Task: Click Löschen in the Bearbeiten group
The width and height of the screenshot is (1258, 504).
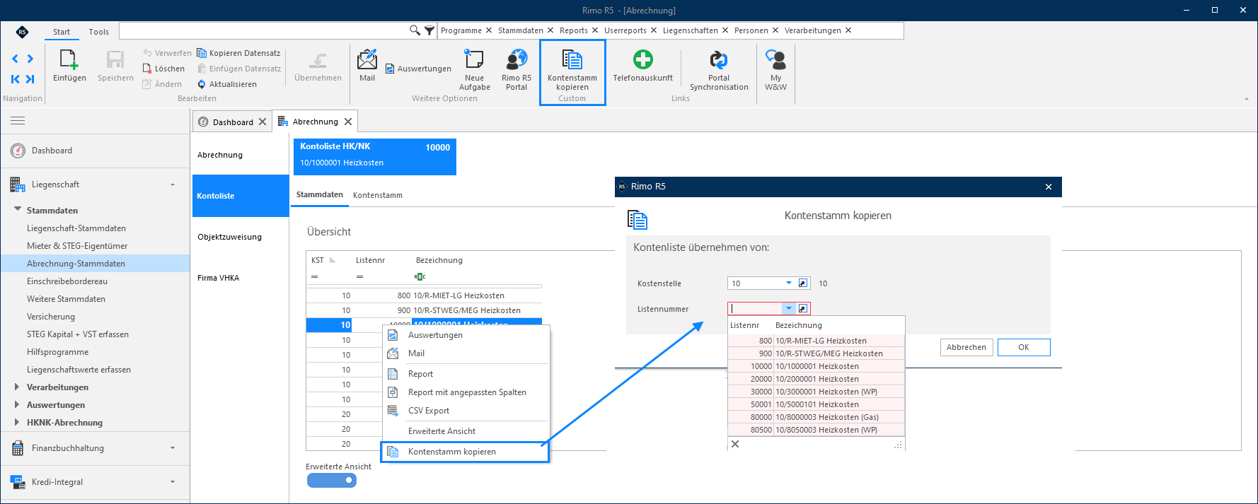Action: (x=163, y=69)
